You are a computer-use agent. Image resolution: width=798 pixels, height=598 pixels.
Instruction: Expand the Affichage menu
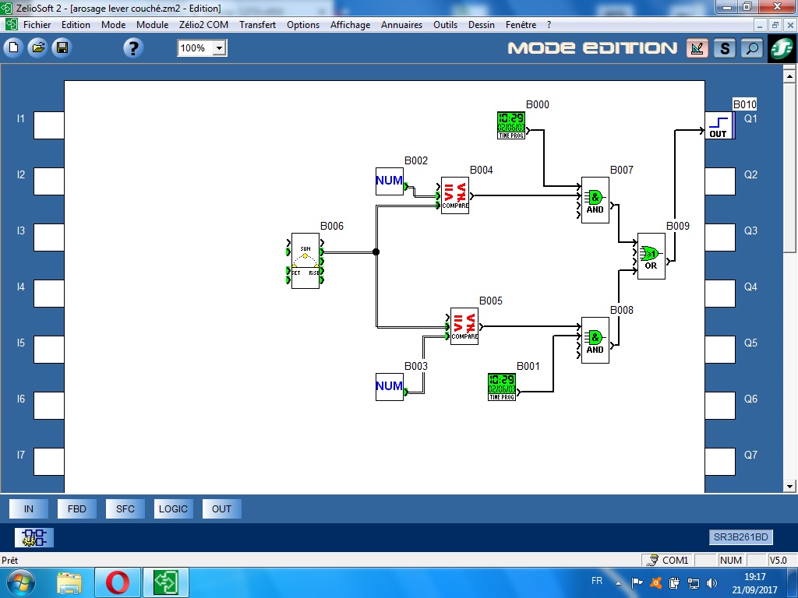(350, 24)
